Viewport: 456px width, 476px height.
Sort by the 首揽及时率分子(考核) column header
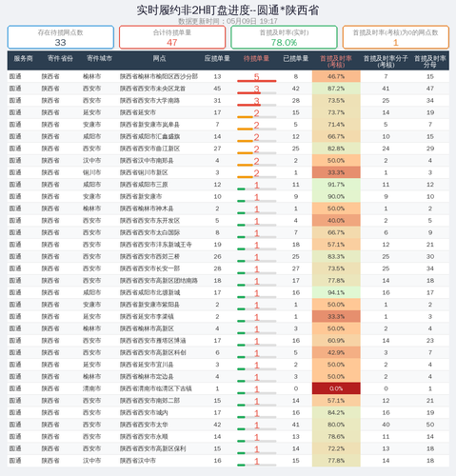click(386, 62)
